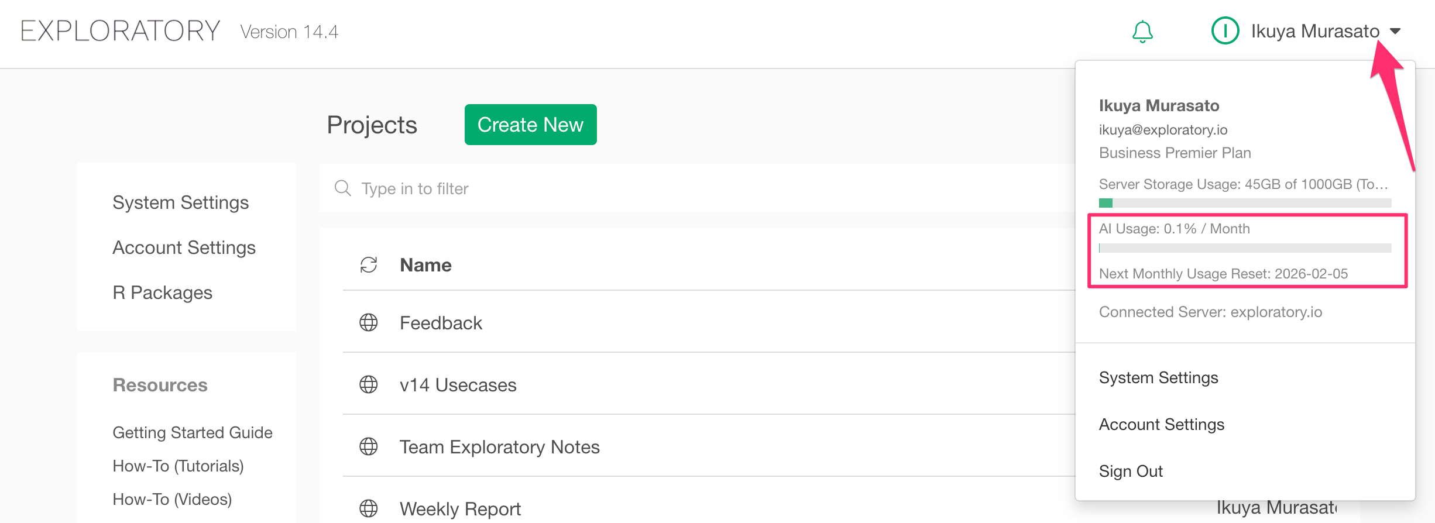Open the Team Exploratory Notes project
Image resolution: width=1435 pixels, height=523 pixels.
tap(499, 447)
